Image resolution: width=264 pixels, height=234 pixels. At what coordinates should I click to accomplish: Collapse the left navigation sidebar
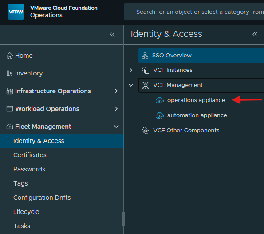112,34
